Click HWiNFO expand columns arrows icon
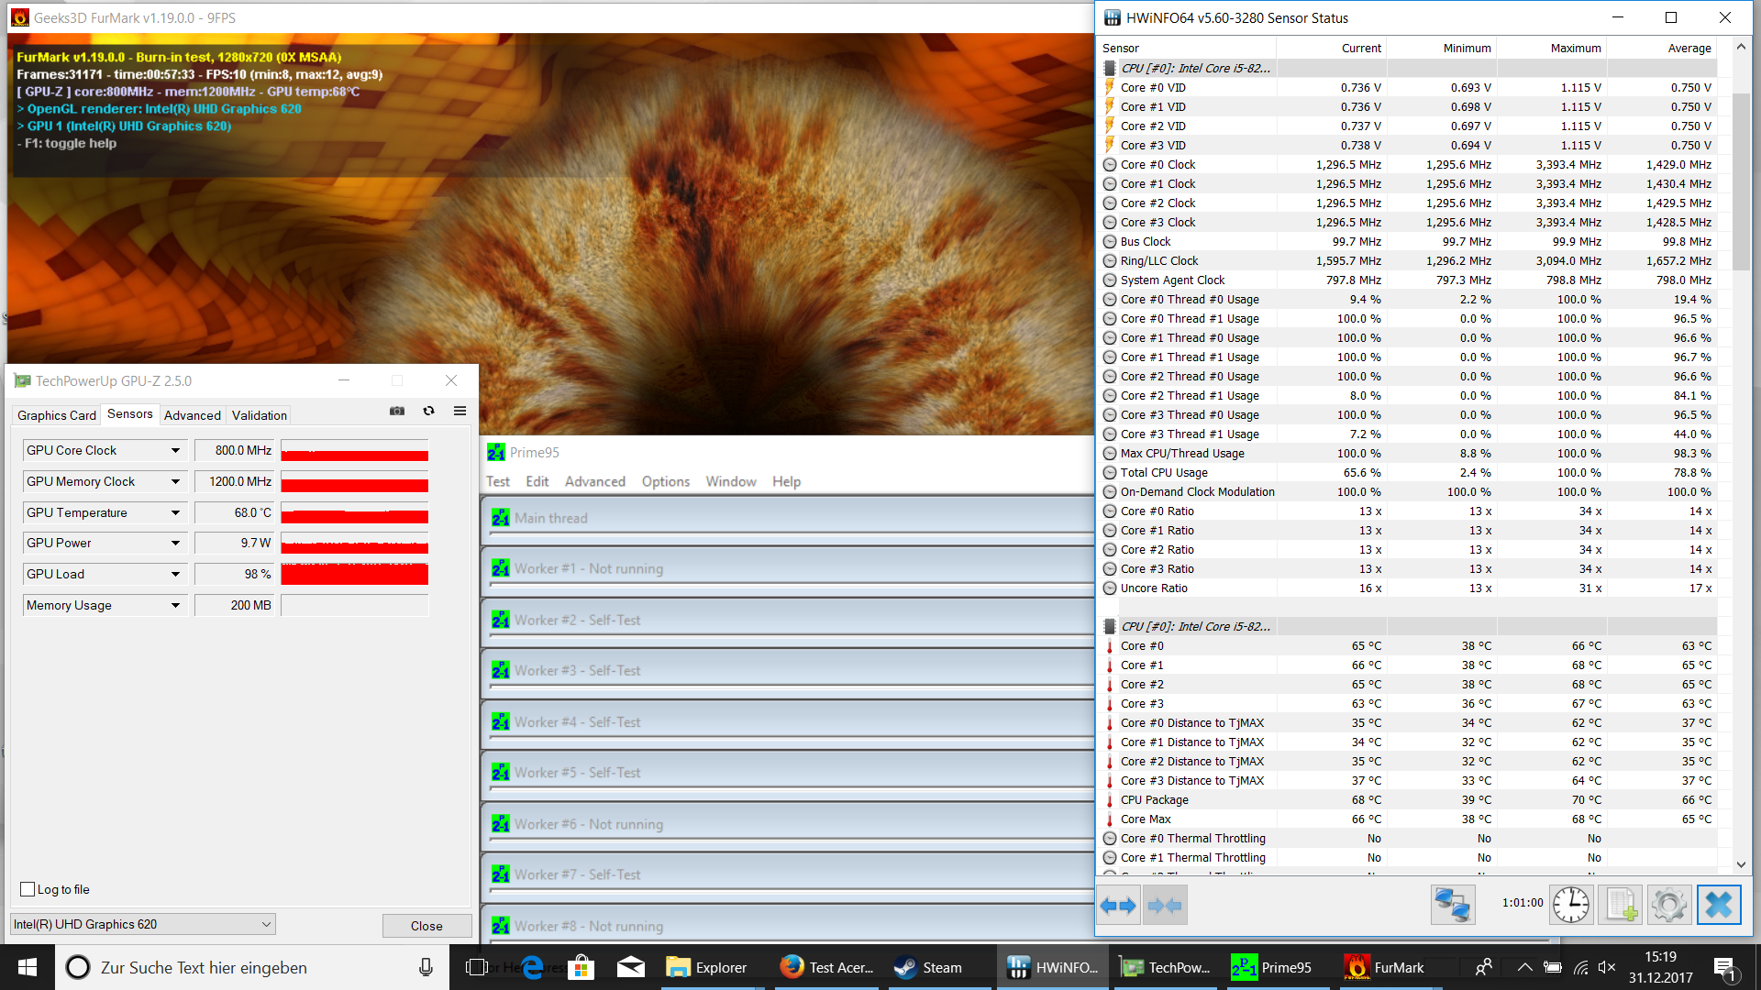 1118,906
